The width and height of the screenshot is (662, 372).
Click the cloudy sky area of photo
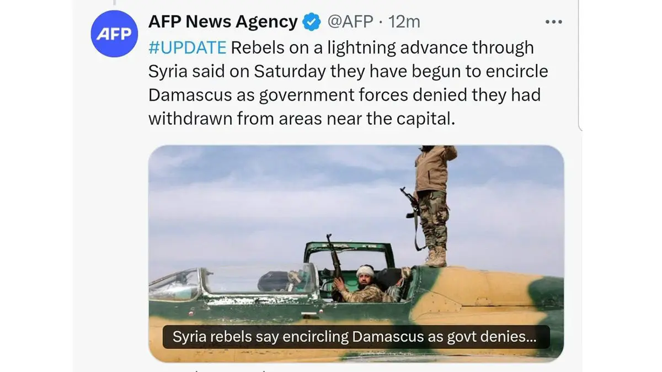(x=276, y=199)
